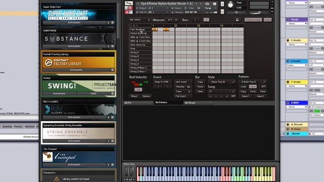Open settings gear on Super Audio Cart

tap(112, 22)
